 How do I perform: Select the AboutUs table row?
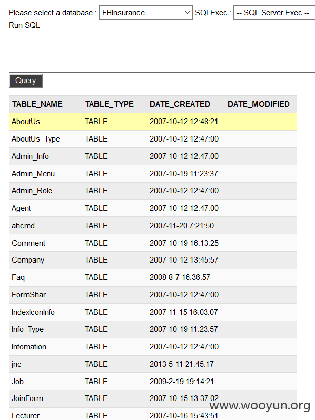pos(152,122)
